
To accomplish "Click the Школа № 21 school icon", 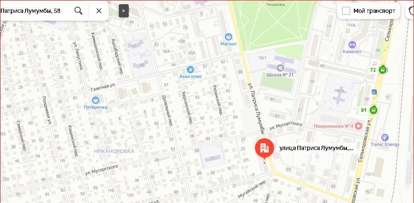I will coord(280,68).
